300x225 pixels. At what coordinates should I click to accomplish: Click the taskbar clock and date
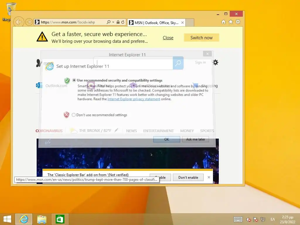[288, 219]
